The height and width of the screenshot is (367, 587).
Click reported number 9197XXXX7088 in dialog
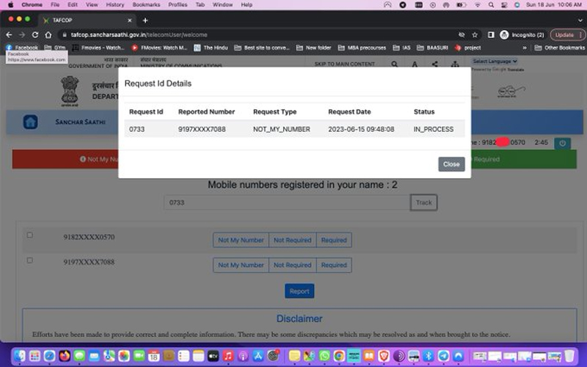(202, 130)
